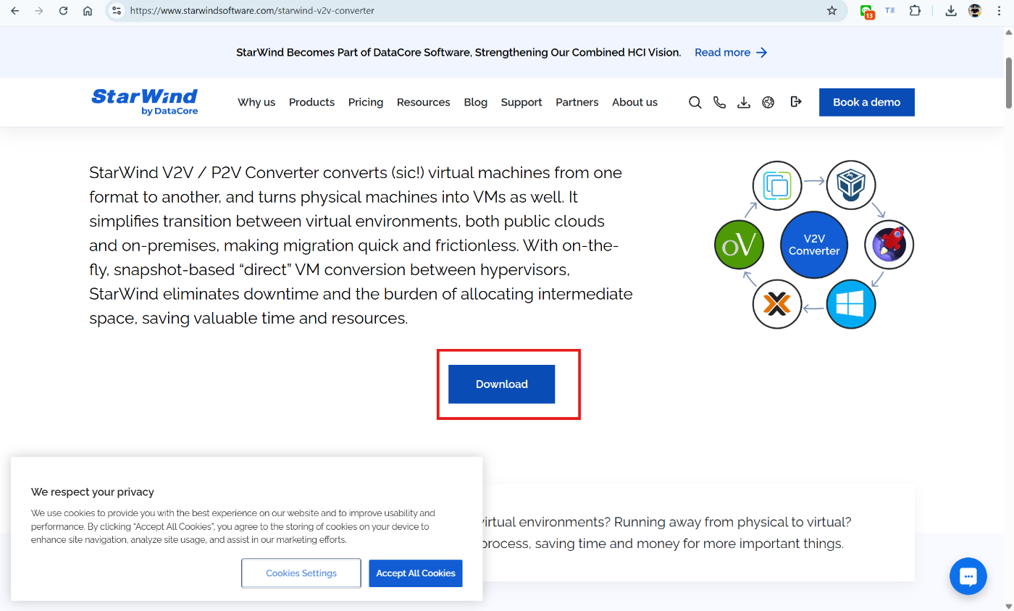Click the Book a demo button
The height and width of the screenshot is (611, 1014).
[867, 102]
